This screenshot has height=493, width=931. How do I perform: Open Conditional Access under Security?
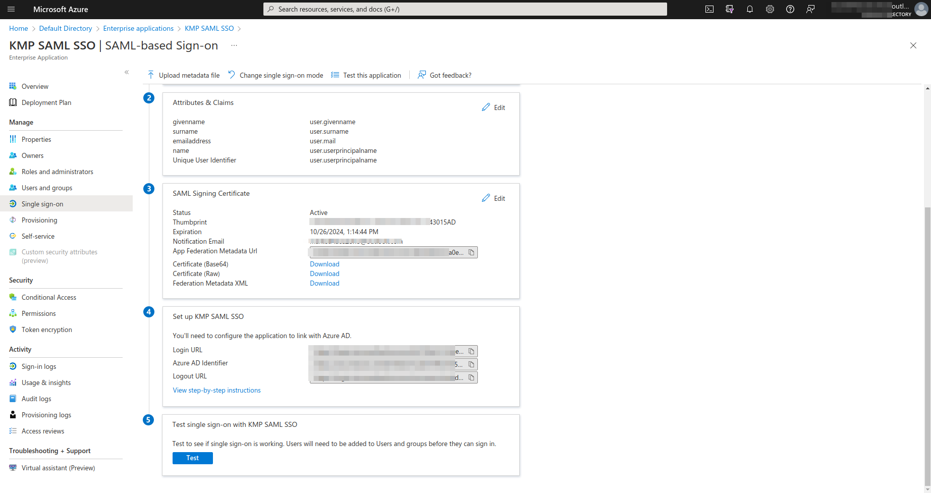click(x=49, y=297)
